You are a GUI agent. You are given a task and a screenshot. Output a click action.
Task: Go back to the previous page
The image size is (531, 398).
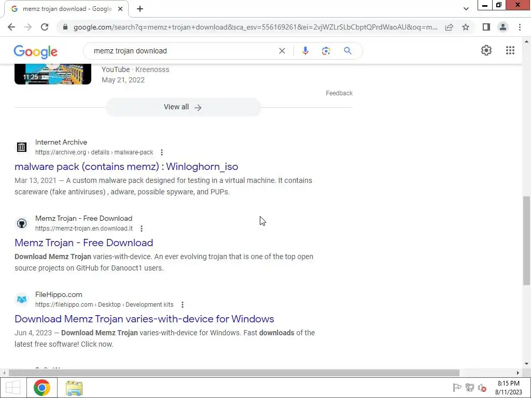[x=11, y=27]
